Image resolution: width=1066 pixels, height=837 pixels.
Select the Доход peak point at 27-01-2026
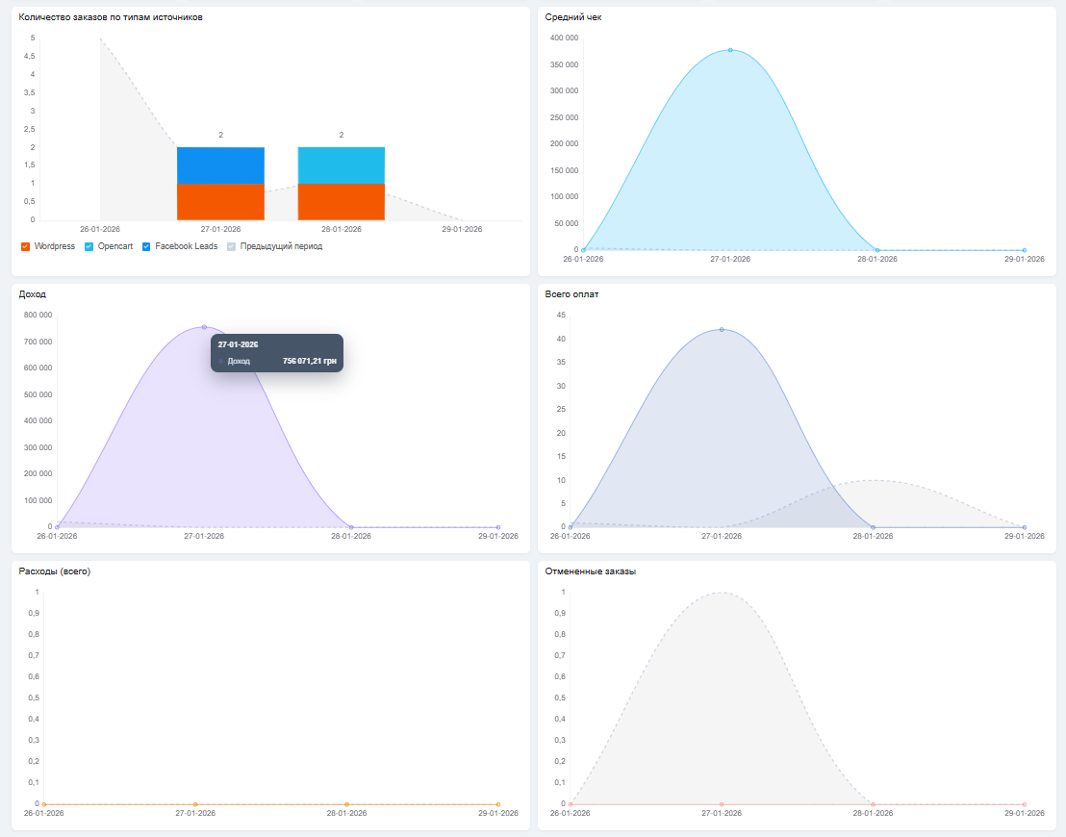click(x=204, y=327)
